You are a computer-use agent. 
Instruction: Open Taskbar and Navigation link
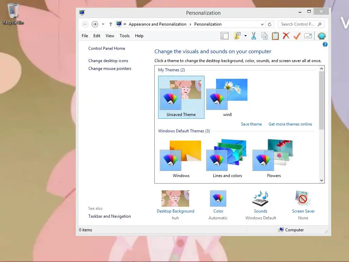pyautogui.click(x=109, y=216)
